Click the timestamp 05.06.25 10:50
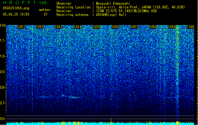 pos(16,14)
